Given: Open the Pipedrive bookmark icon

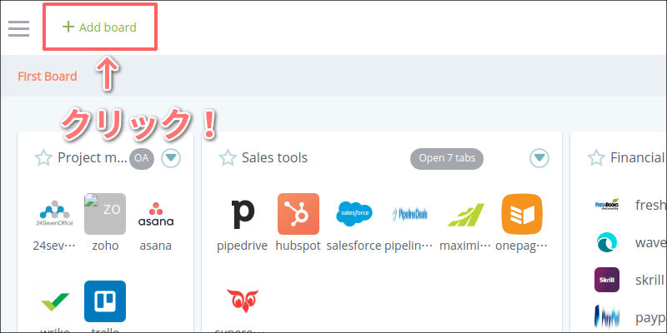Looking at the screenshot, I should point(242,214).
